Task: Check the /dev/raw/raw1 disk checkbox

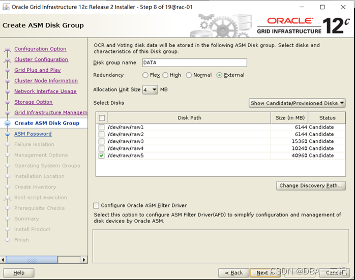Action: 101,127
